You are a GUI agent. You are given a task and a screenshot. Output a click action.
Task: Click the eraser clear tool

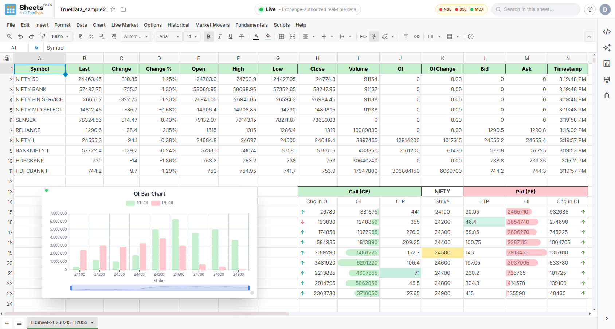click(385, 36)
